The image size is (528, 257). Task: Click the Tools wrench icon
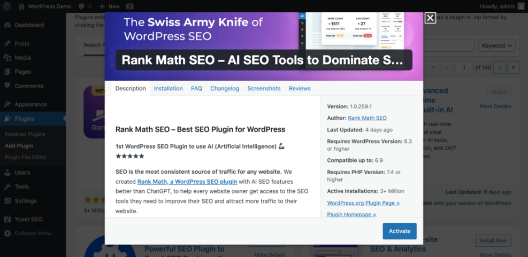coord(7,186)
